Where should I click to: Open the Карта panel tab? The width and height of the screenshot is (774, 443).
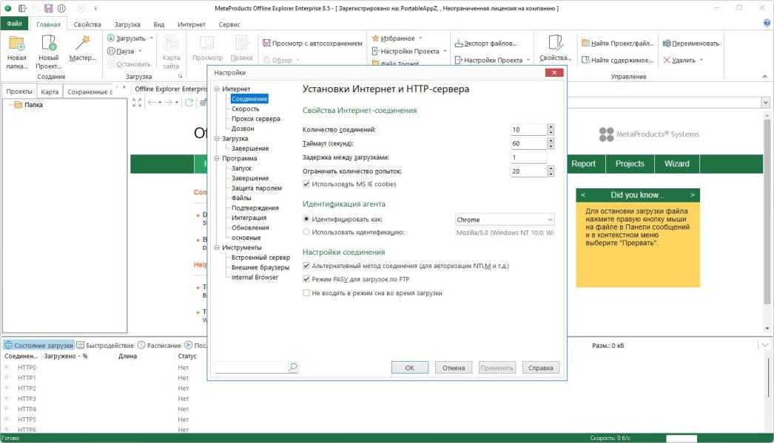pos(50,92)
